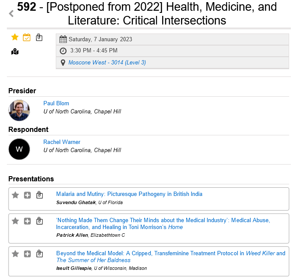293x278 pixels.
Task: Star the Malaria and Mutiny presentation
Action: point(15,195)
